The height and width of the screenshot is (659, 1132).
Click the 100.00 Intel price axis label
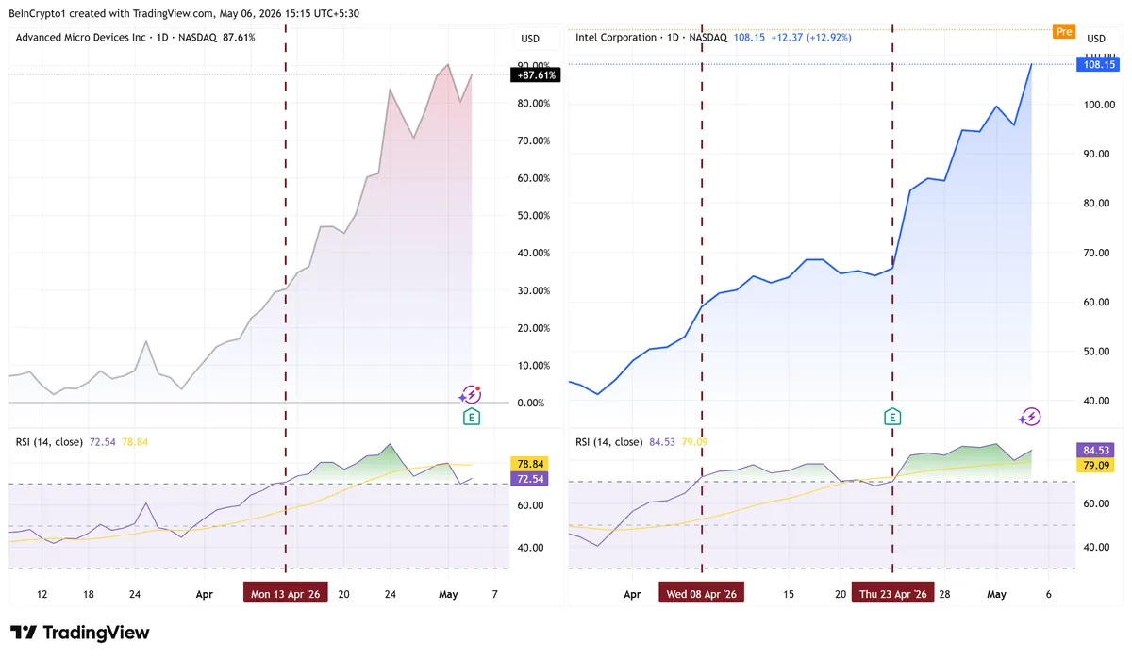1099,105
